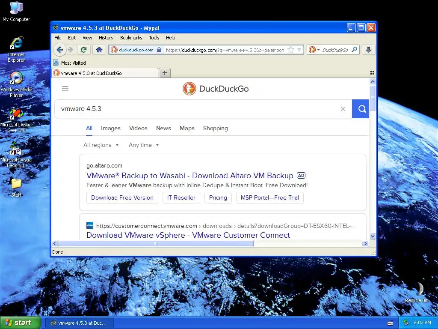Click the horizontal scrollbar thumb
This screenshot has height=329, width=438.
coord(156,243)
